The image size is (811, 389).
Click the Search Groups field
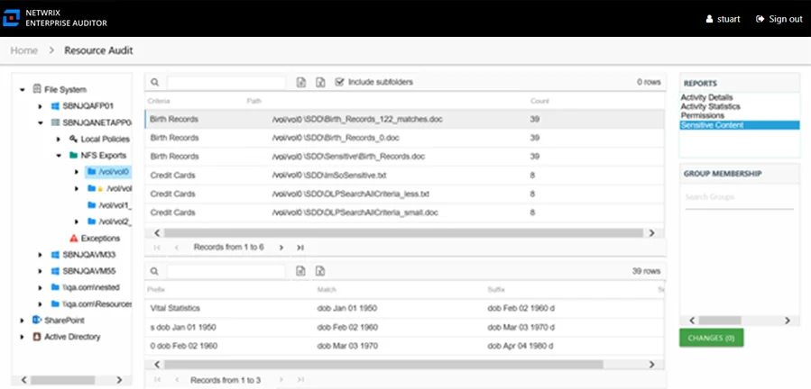[x=739, y=197]
